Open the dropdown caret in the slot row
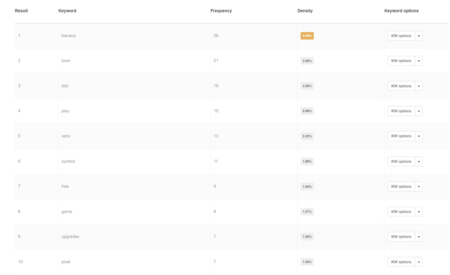The height and width of the screenshot is (275, 450). 418,86
